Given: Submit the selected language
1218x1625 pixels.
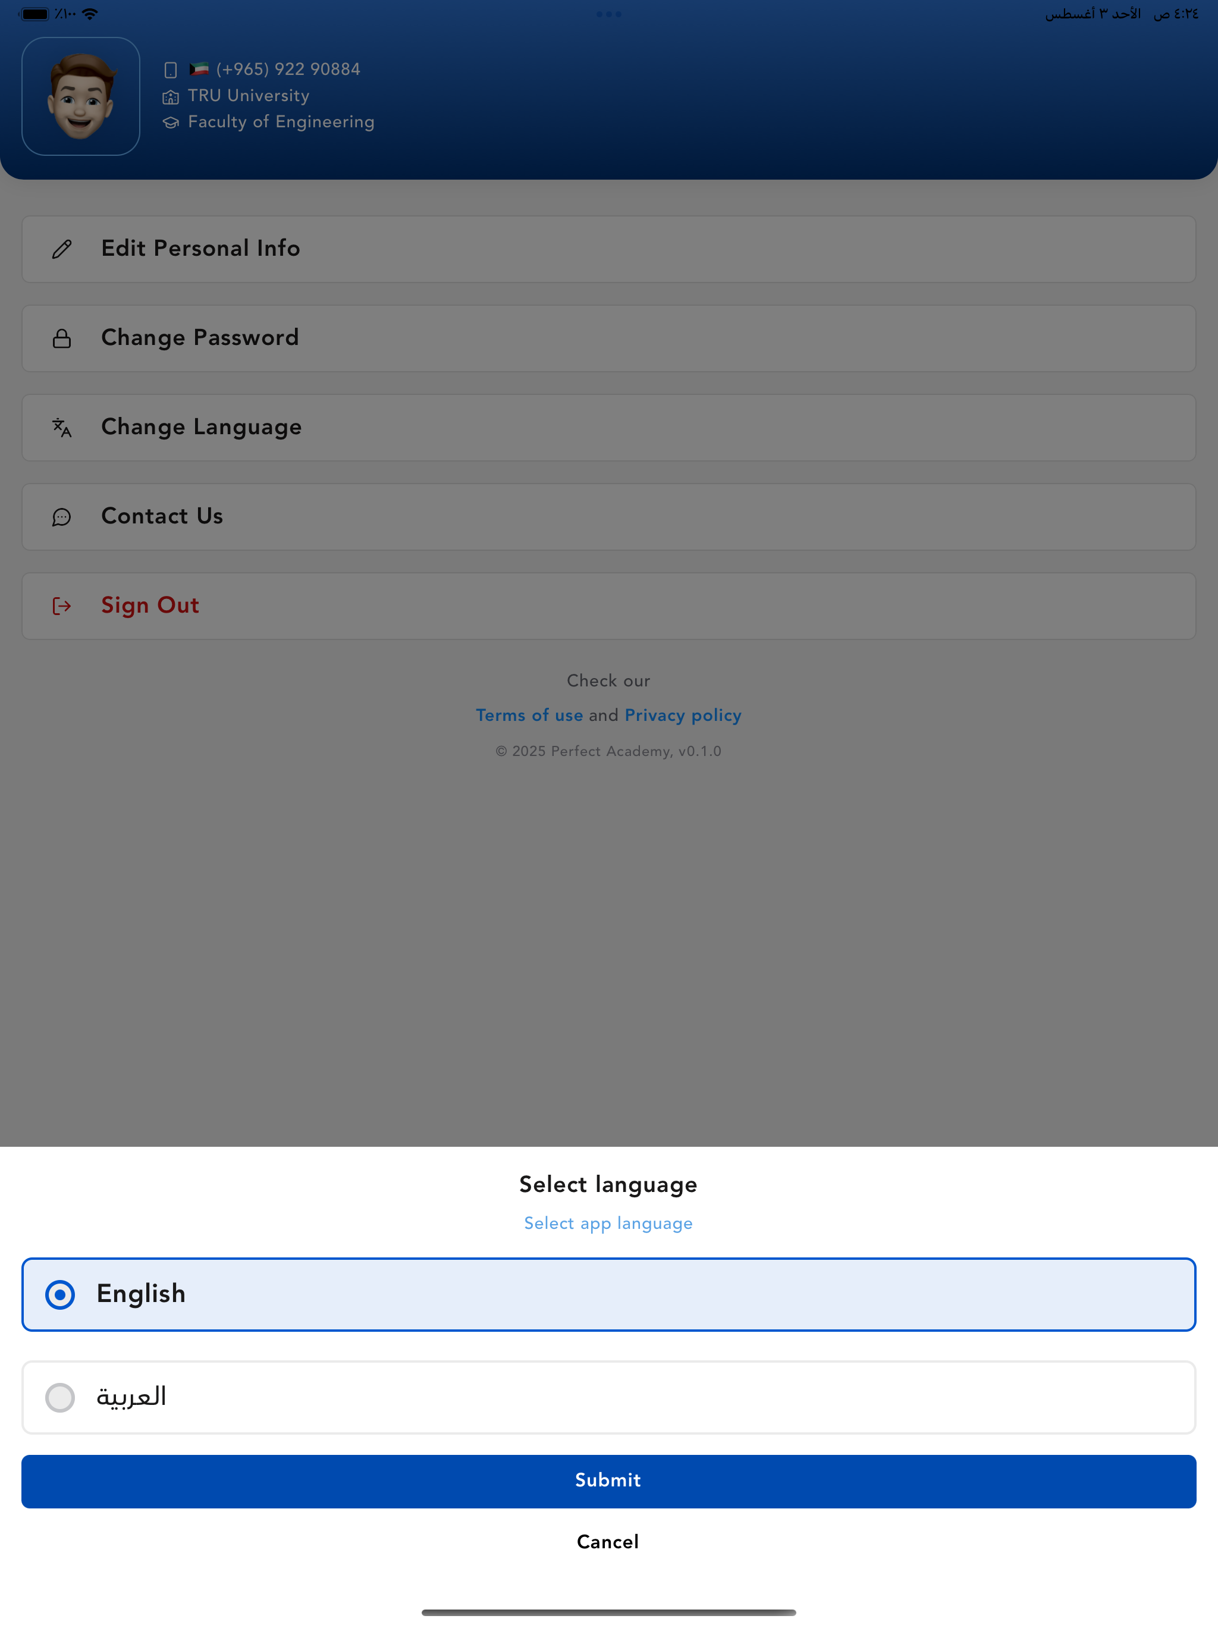Looking at the screenshot, I should [608, 1481].
